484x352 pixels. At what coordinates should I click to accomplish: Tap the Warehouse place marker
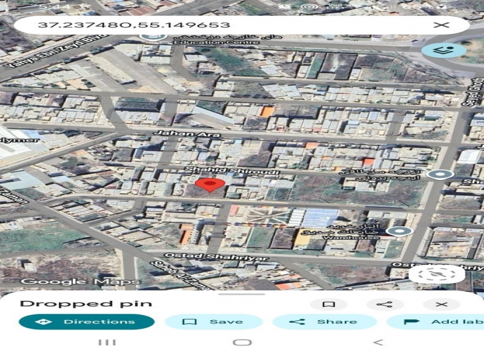click(398, 231)
